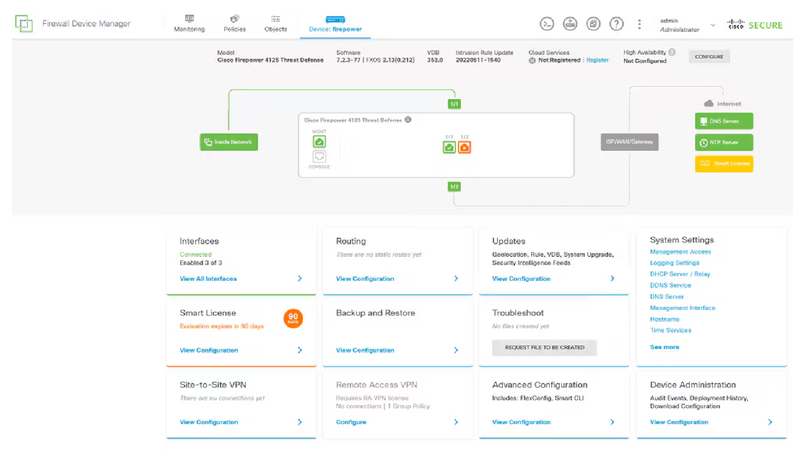Viewport: 804px width, 464px height.
Task: Click Request File To Be Created button
Action: click(544, 348)
